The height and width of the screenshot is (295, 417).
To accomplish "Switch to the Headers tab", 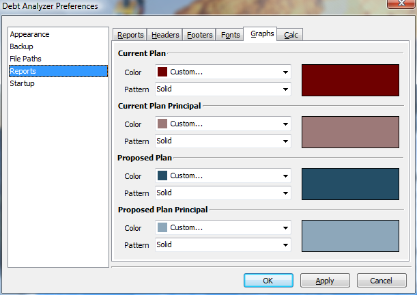I will coord(165,36).
